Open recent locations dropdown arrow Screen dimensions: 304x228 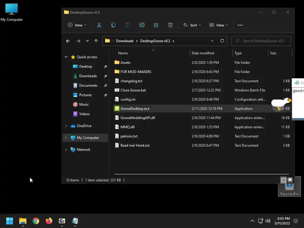click(x=88, y=41)
